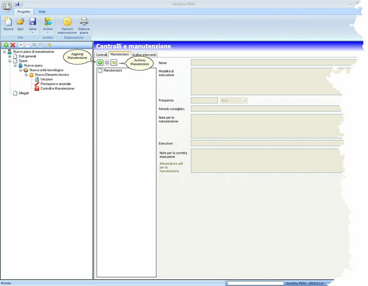Viewport: 368px width, 286px height.
Task: Select Allegati in the tree
Action: click(24, 93)
